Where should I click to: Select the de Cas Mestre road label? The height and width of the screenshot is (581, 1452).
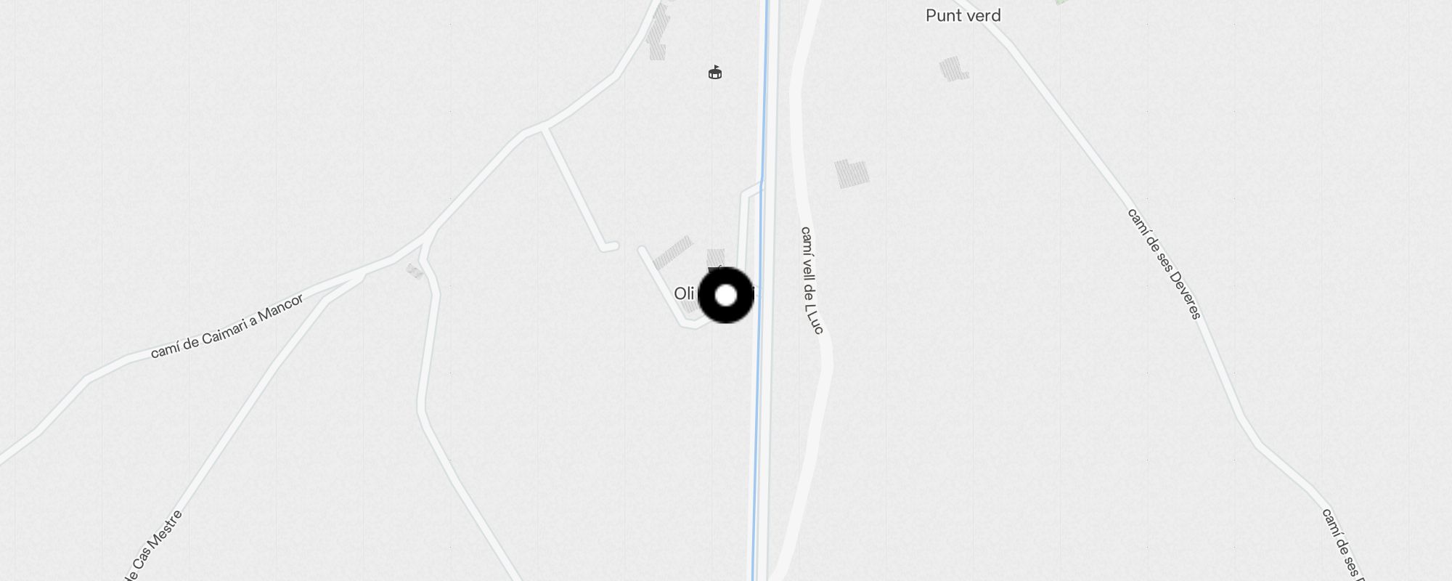pos(152,545)
